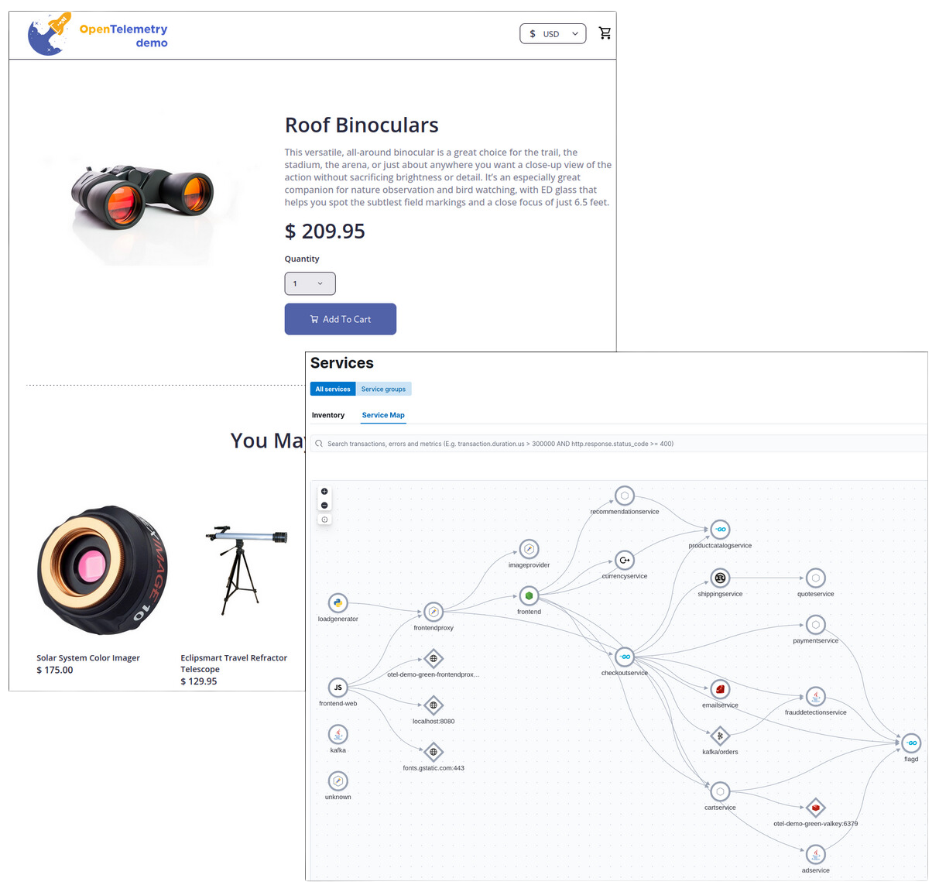939x892 pixels.
Task: Select the shippingservice node
Action: point(720,578)
